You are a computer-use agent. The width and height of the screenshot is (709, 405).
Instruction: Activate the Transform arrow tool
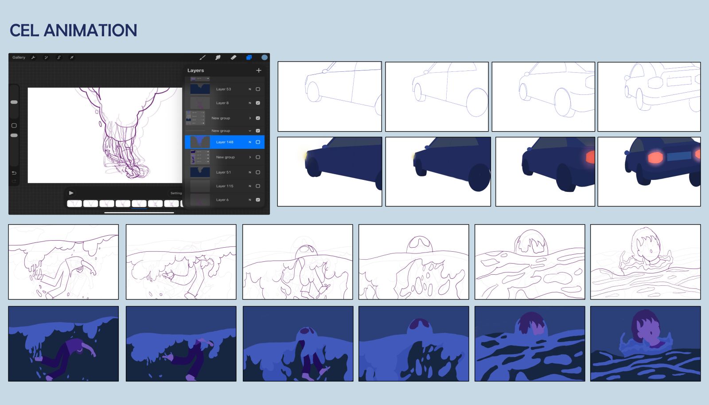point(71,58)
